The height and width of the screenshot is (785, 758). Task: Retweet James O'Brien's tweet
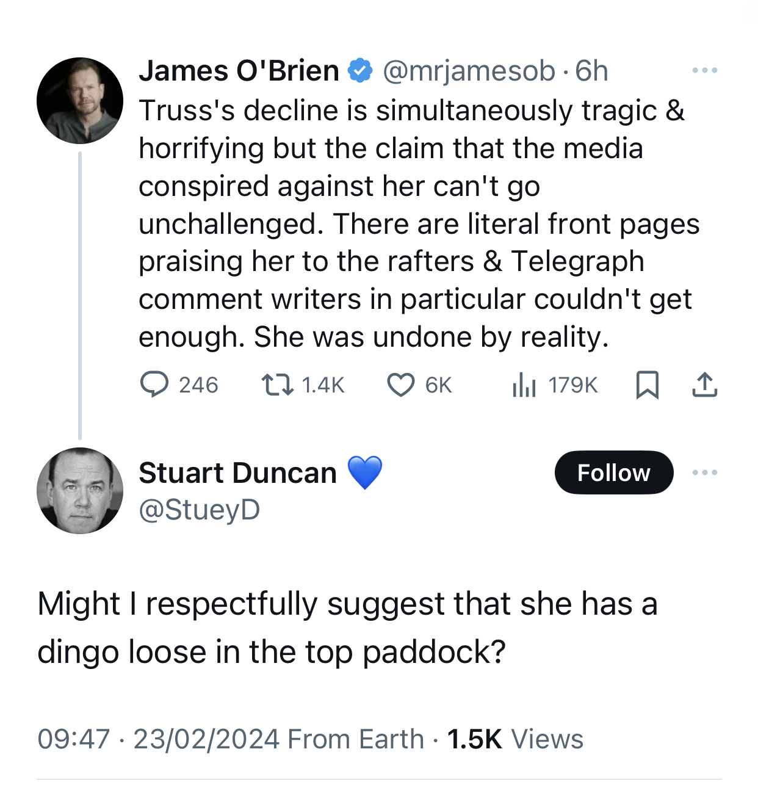point(277,385)
